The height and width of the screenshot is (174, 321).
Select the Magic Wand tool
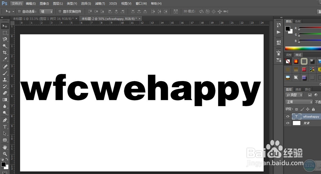click(5, 46)
